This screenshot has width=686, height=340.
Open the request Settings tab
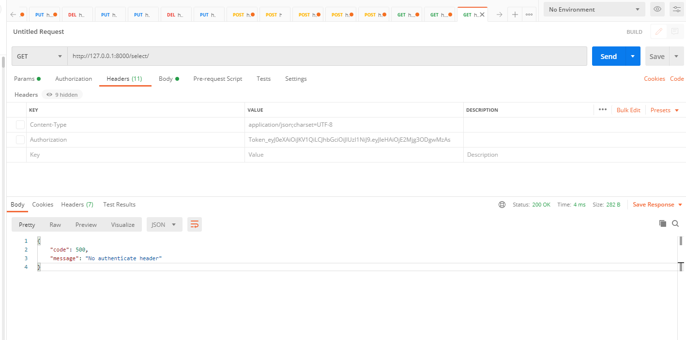point(296,79)
